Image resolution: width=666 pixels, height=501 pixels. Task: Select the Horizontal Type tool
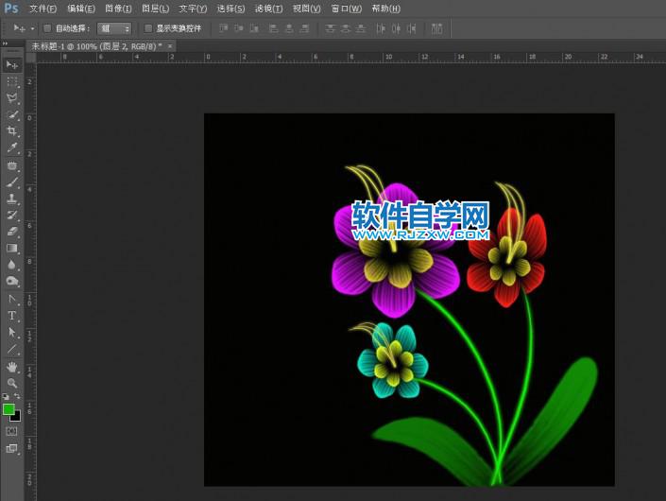pos(12,316)
